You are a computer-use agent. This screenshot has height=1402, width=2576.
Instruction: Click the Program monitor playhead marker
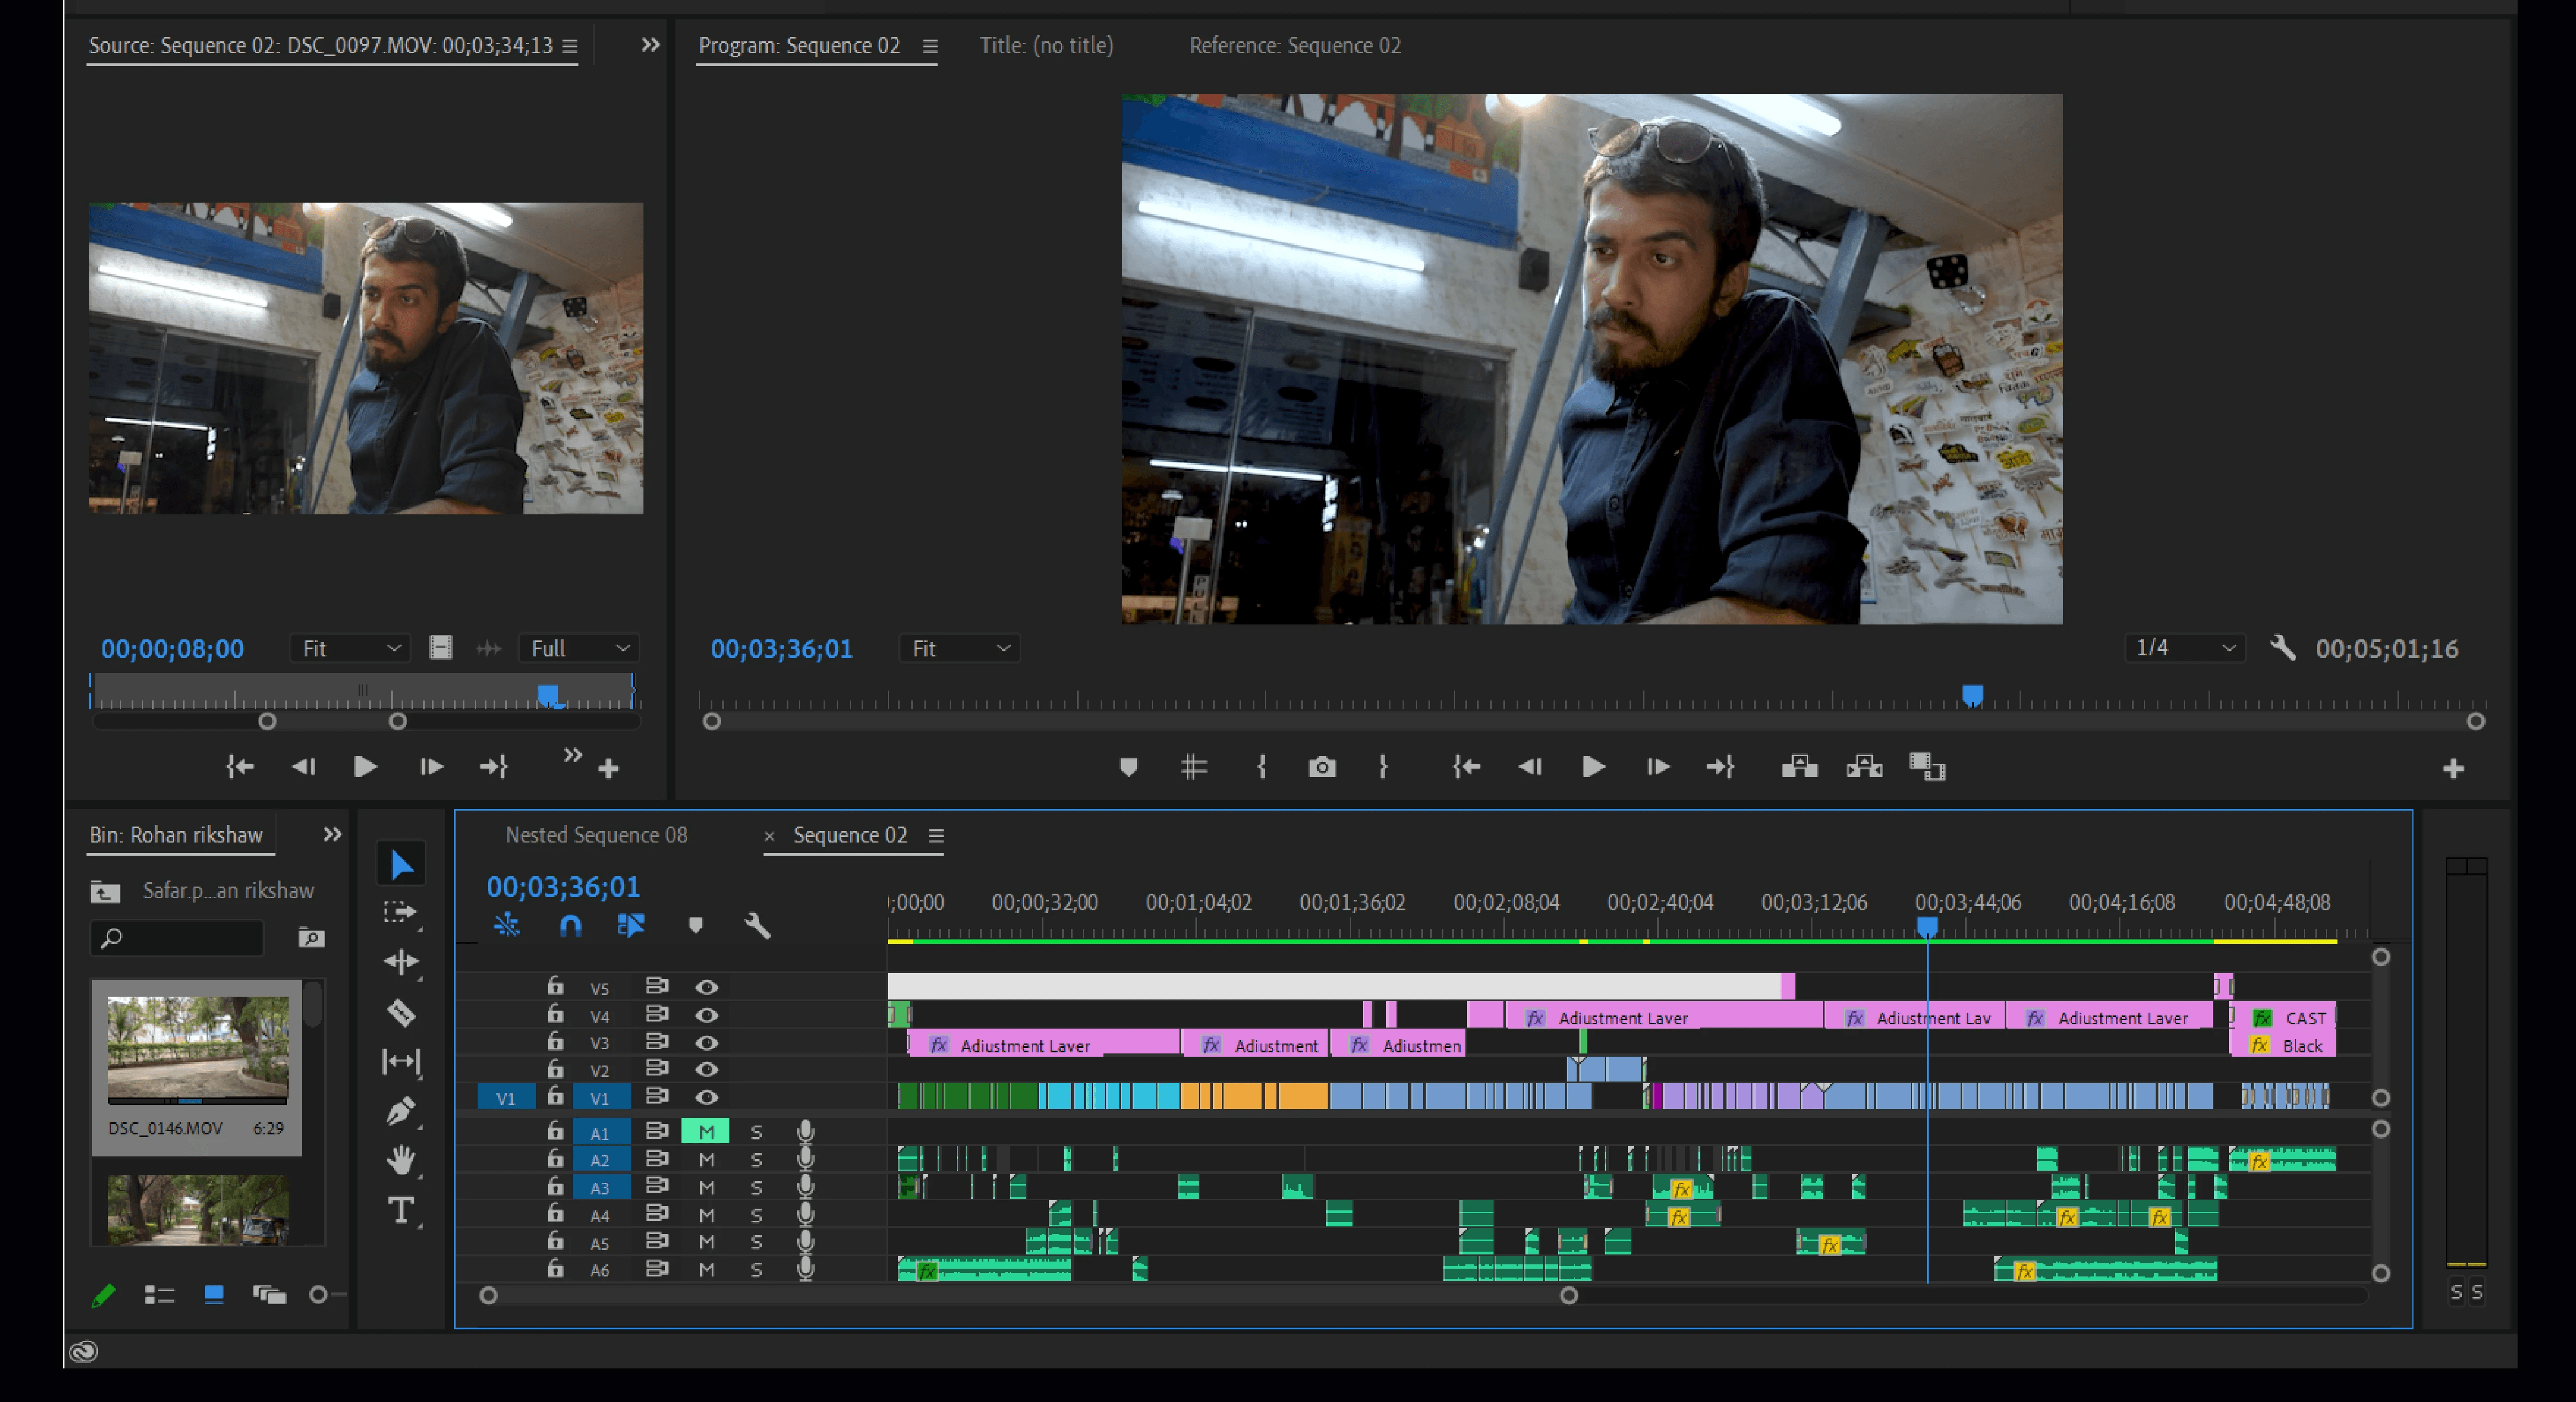[1971, 694]
